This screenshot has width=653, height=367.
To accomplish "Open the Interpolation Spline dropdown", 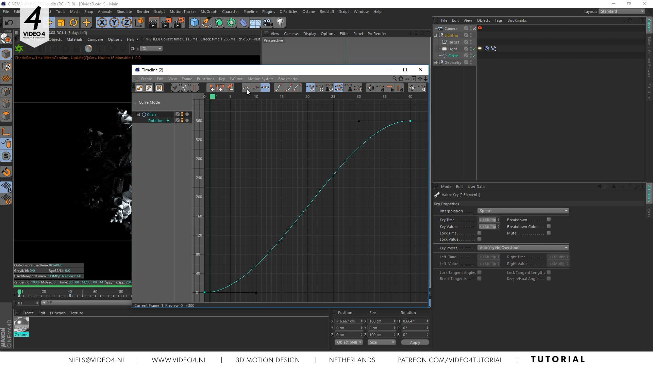I will (x=523, y=211).
